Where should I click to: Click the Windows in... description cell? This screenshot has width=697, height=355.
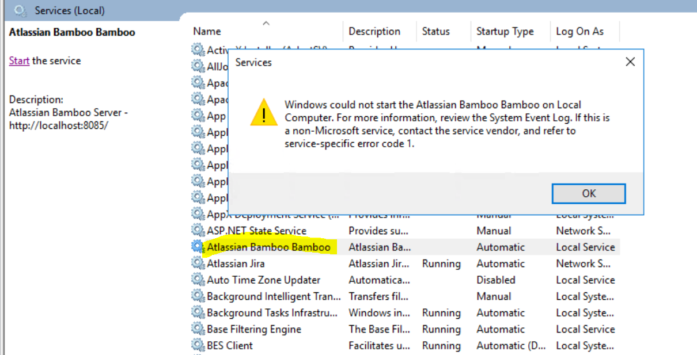click(x=379, y=312)
